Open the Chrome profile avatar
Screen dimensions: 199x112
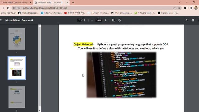tap(196, 8)
